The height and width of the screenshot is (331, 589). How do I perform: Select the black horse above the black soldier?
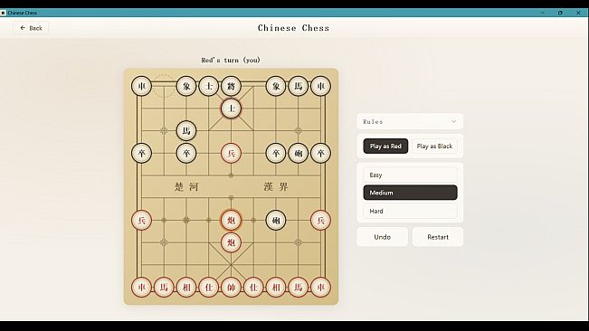[x=186, y=130]
